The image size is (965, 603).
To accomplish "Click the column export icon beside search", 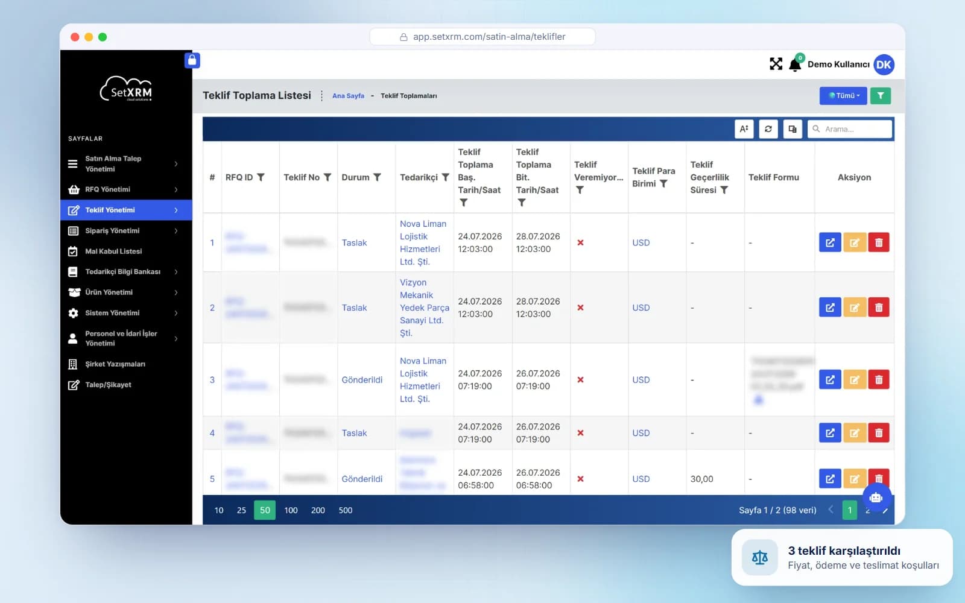I will click(793, 129).
